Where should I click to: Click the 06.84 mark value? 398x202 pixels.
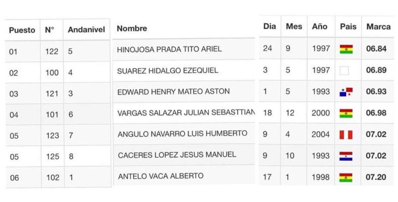(x=376, y=49)
